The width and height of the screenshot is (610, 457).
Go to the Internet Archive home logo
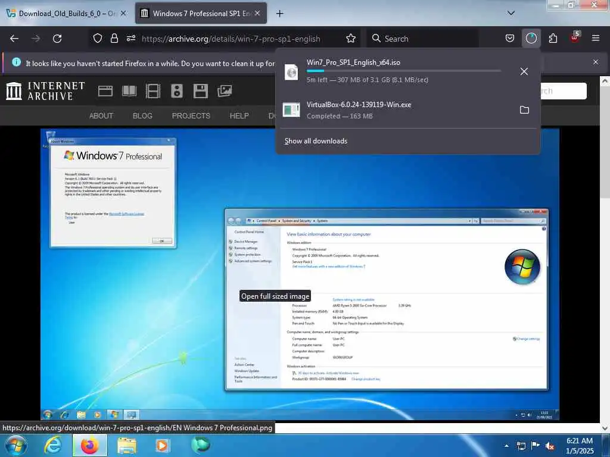click(45, 91)
